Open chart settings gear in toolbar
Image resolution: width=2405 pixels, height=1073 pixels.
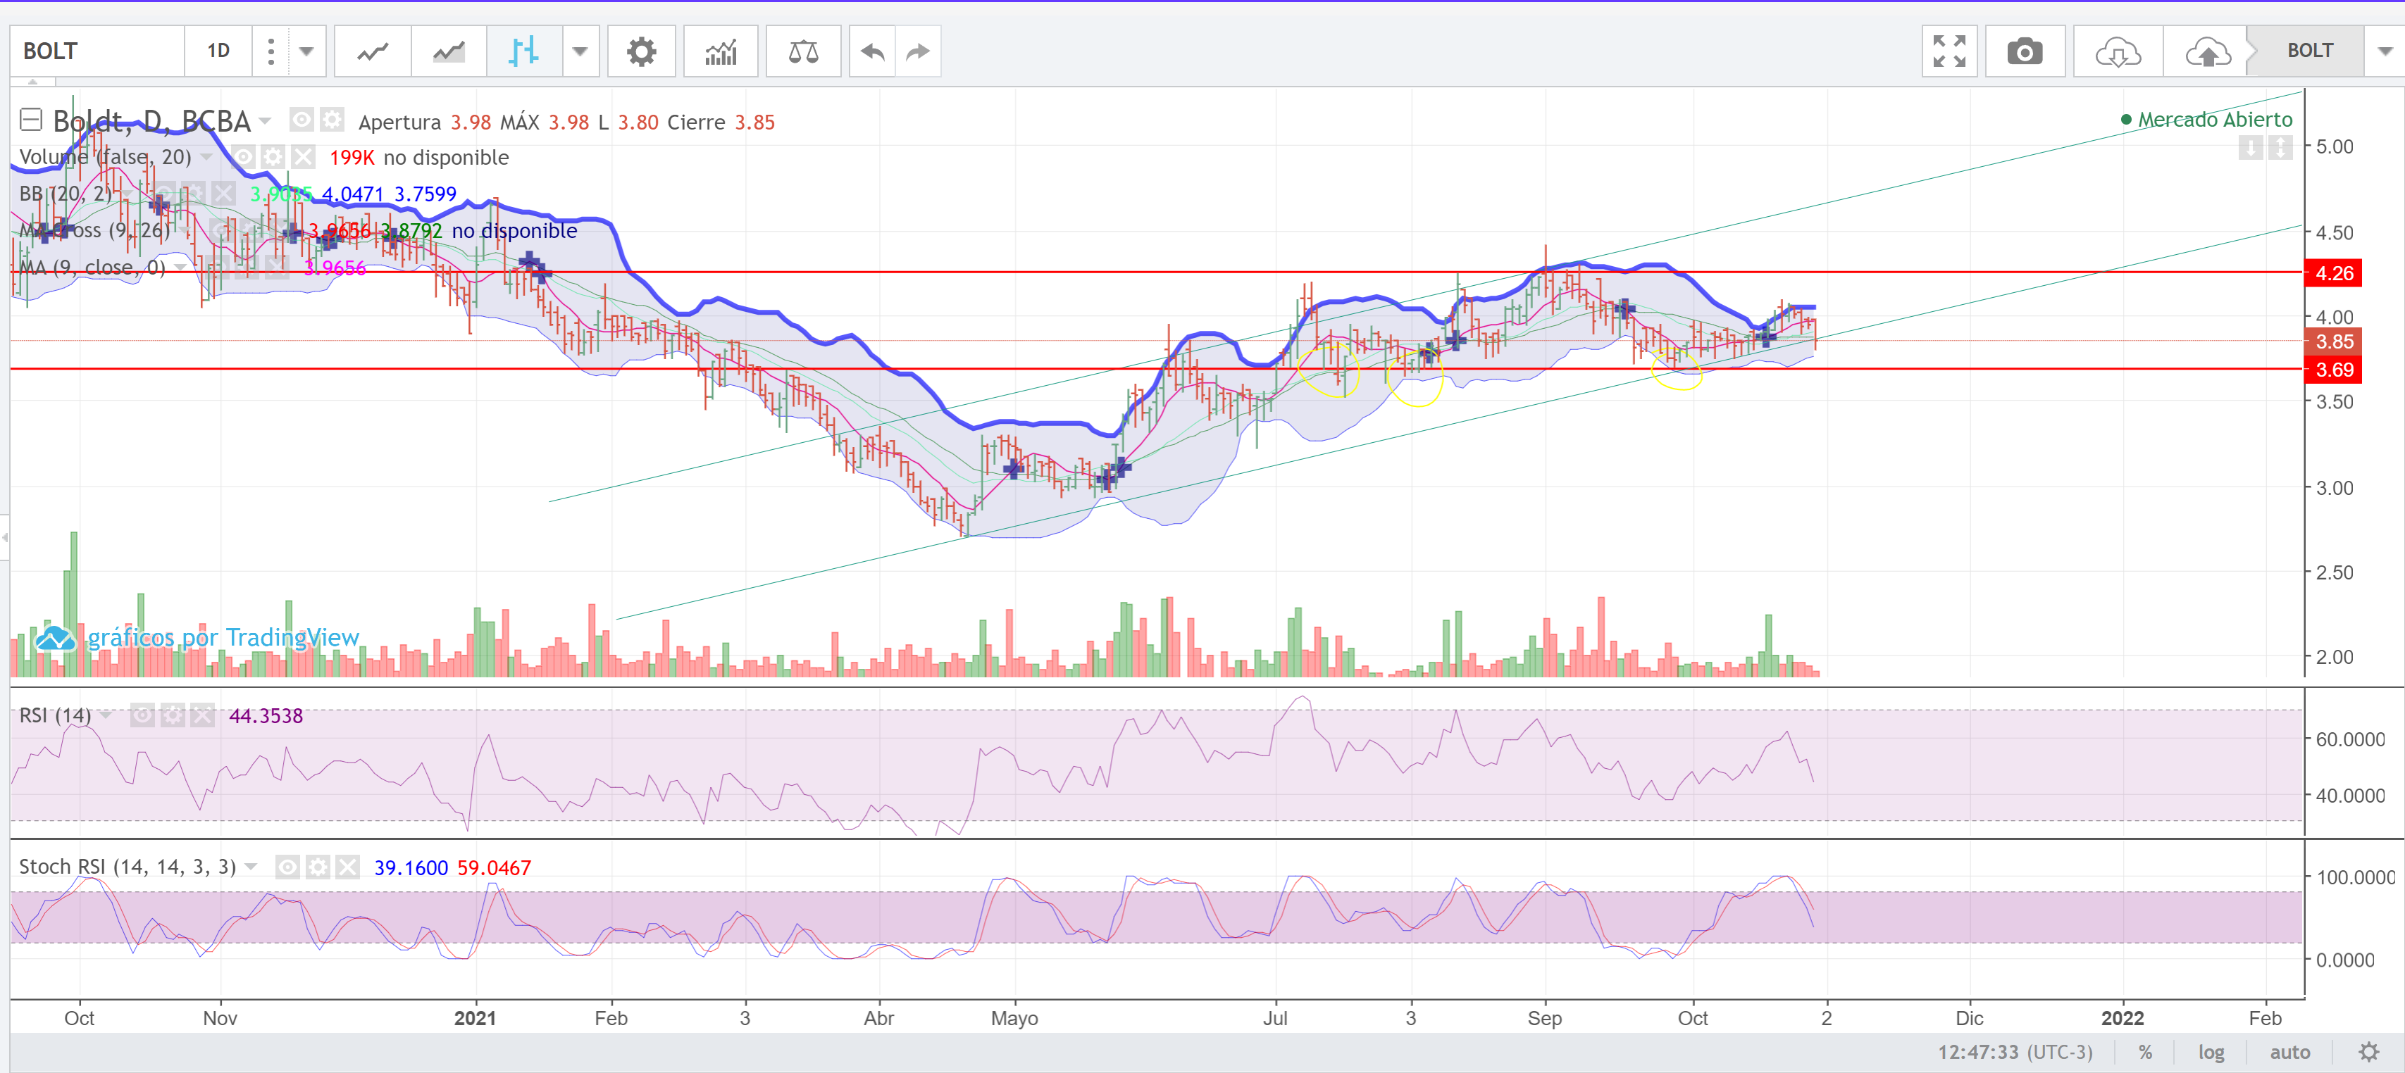(x=641, y=51)
